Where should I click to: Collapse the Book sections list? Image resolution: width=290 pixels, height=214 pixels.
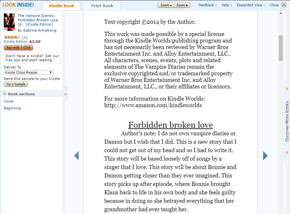[x=5, y=94]
